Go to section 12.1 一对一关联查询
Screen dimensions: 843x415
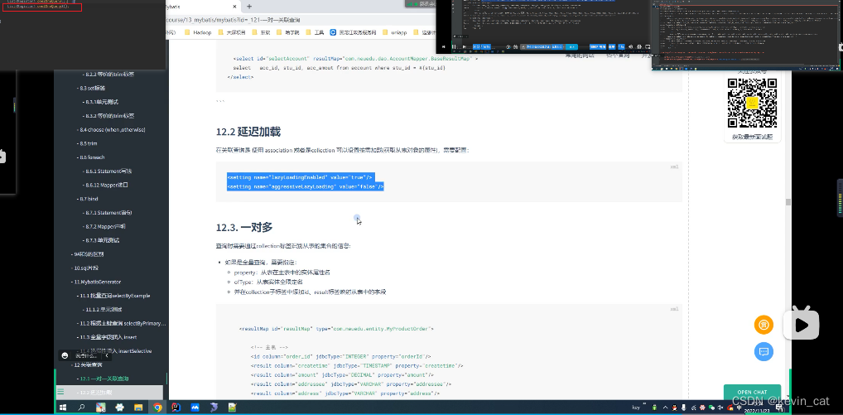(x=104, y=379)
